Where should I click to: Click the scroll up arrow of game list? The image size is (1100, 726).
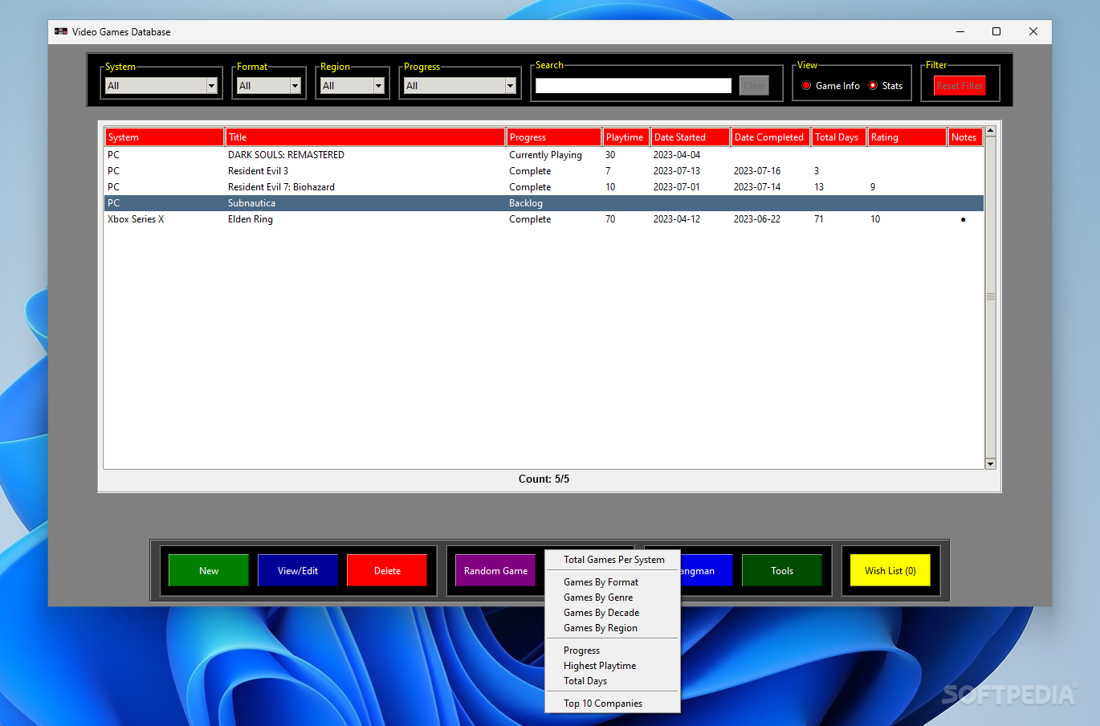[990, 130]
